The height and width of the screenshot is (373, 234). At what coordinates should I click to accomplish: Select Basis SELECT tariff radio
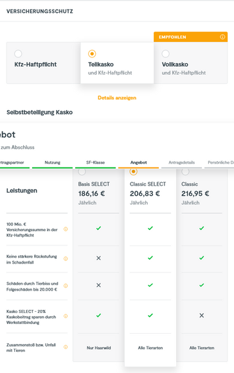pyautogui.click(x=82, y=171)
